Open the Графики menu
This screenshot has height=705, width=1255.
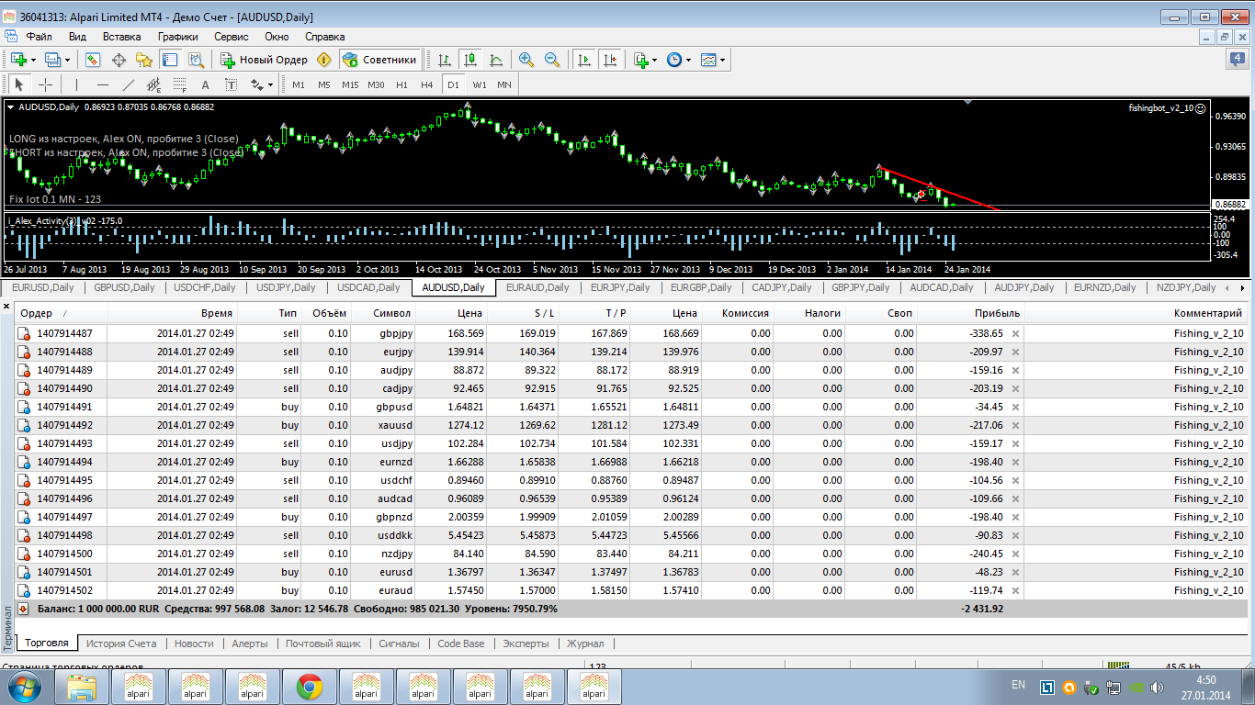coord(178,37)
